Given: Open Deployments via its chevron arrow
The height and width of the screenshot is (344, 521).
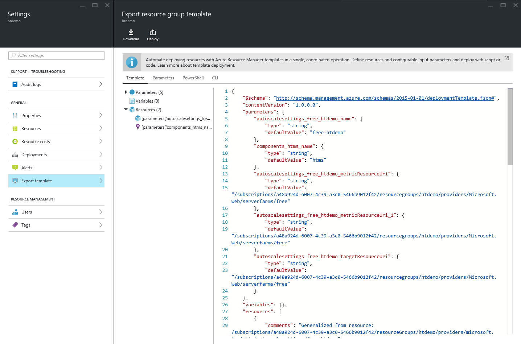Looking at the screenshot, I should 100,154.
